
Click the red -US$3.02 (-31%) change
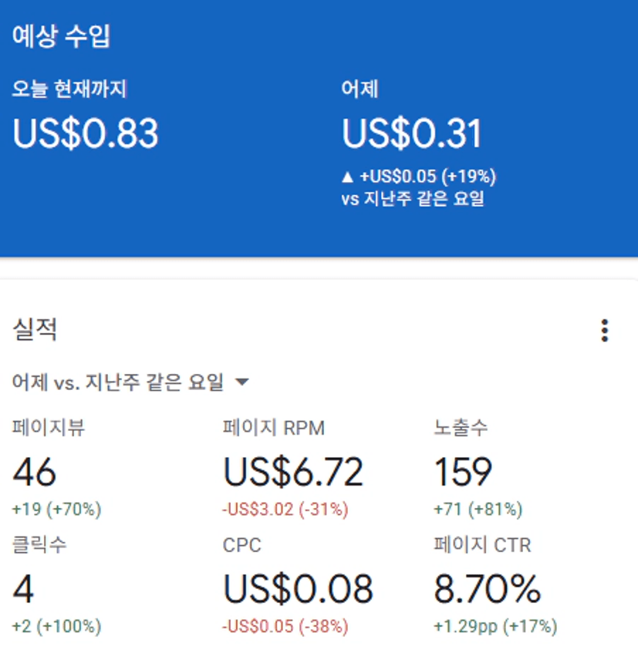285,509
